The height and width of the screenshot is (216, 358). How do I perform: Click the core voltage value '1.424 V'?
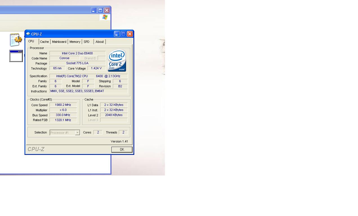(96, 68)
